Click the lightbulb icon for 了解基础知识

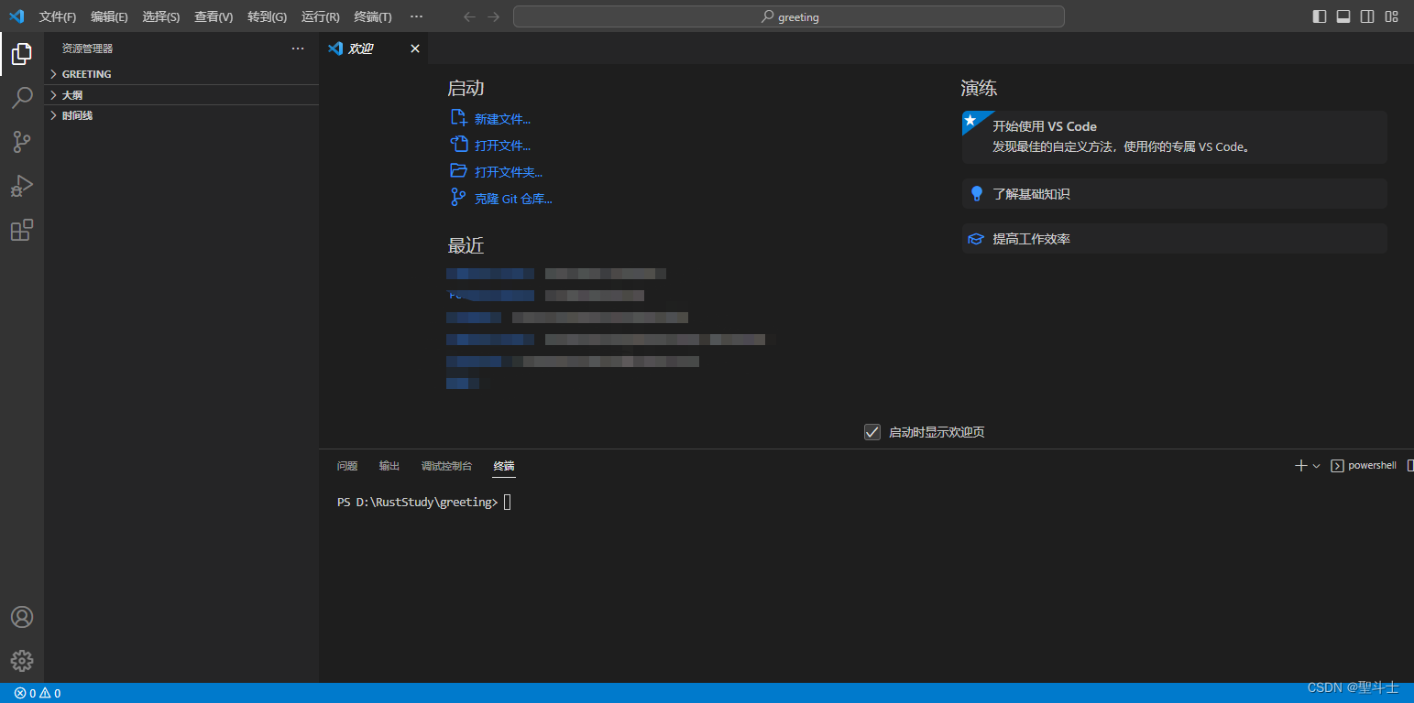tap(976, 194)
